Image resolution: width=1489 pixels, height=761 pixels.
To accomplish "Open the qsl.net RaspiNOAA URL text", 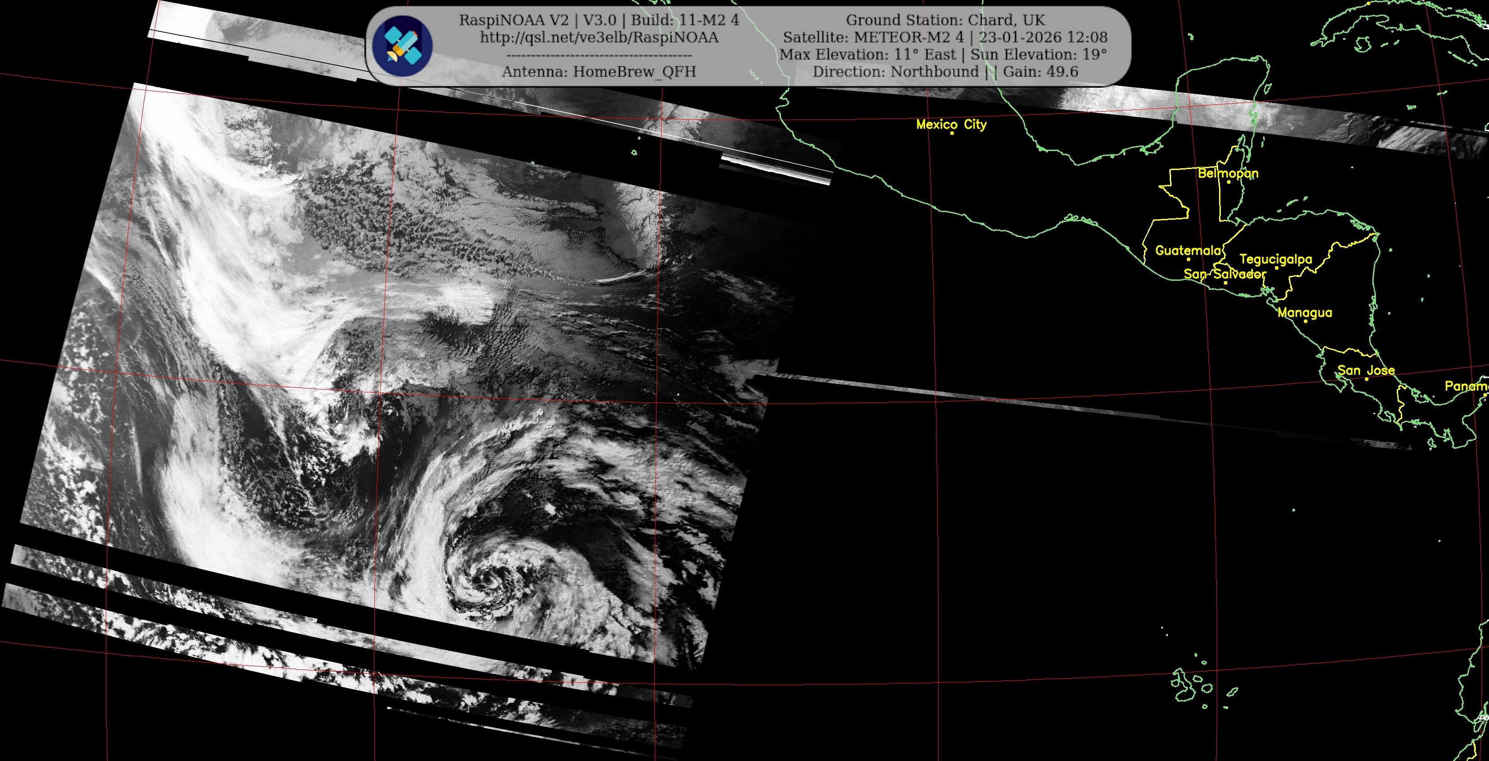I will (x=599, y=38).
